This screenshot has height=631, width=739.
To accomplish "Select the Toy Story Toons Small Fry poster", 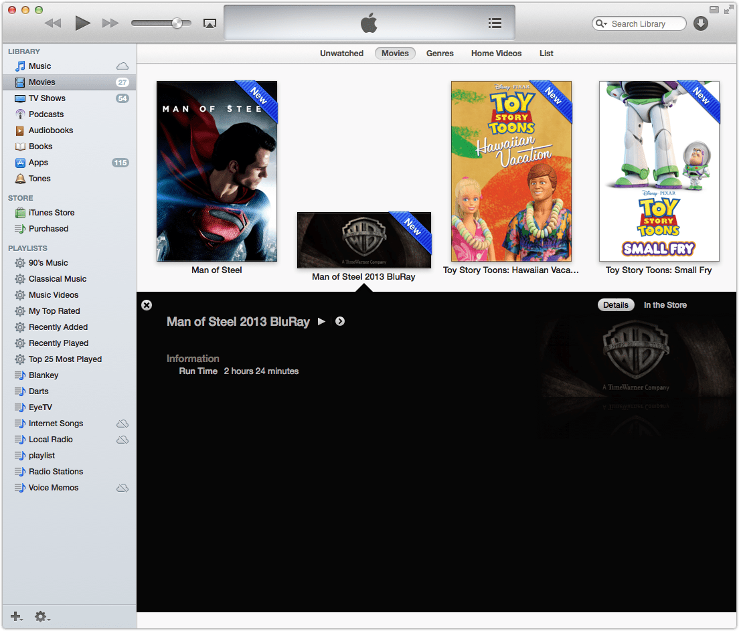I will (x=659, y=171).
